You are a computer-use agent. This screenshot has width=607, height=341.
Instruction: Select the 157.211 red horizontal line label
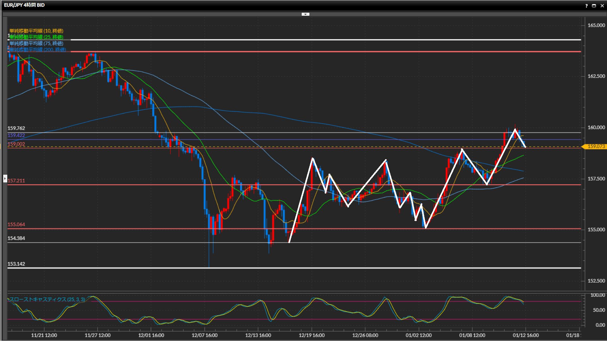pos(16,181)
